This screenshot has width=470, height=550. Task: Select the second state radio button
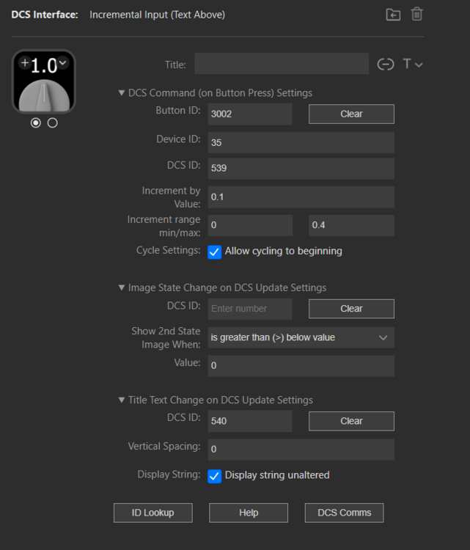point(52,122)
